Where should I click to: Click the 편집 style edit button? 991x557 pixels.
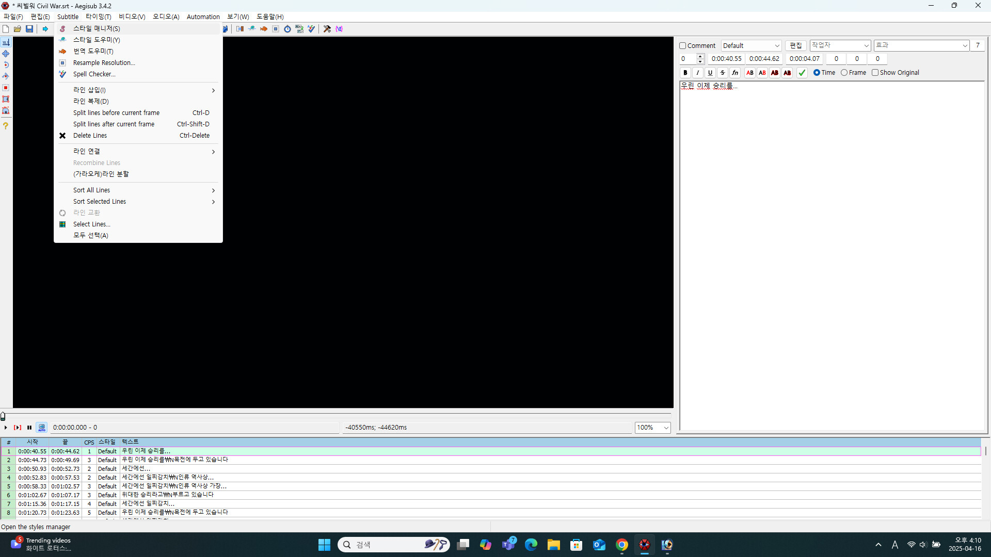pyautogui.click(x=795, y=46)
